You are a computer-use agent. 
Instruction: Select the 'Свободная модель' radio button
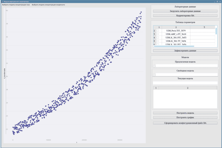(154, 75)
